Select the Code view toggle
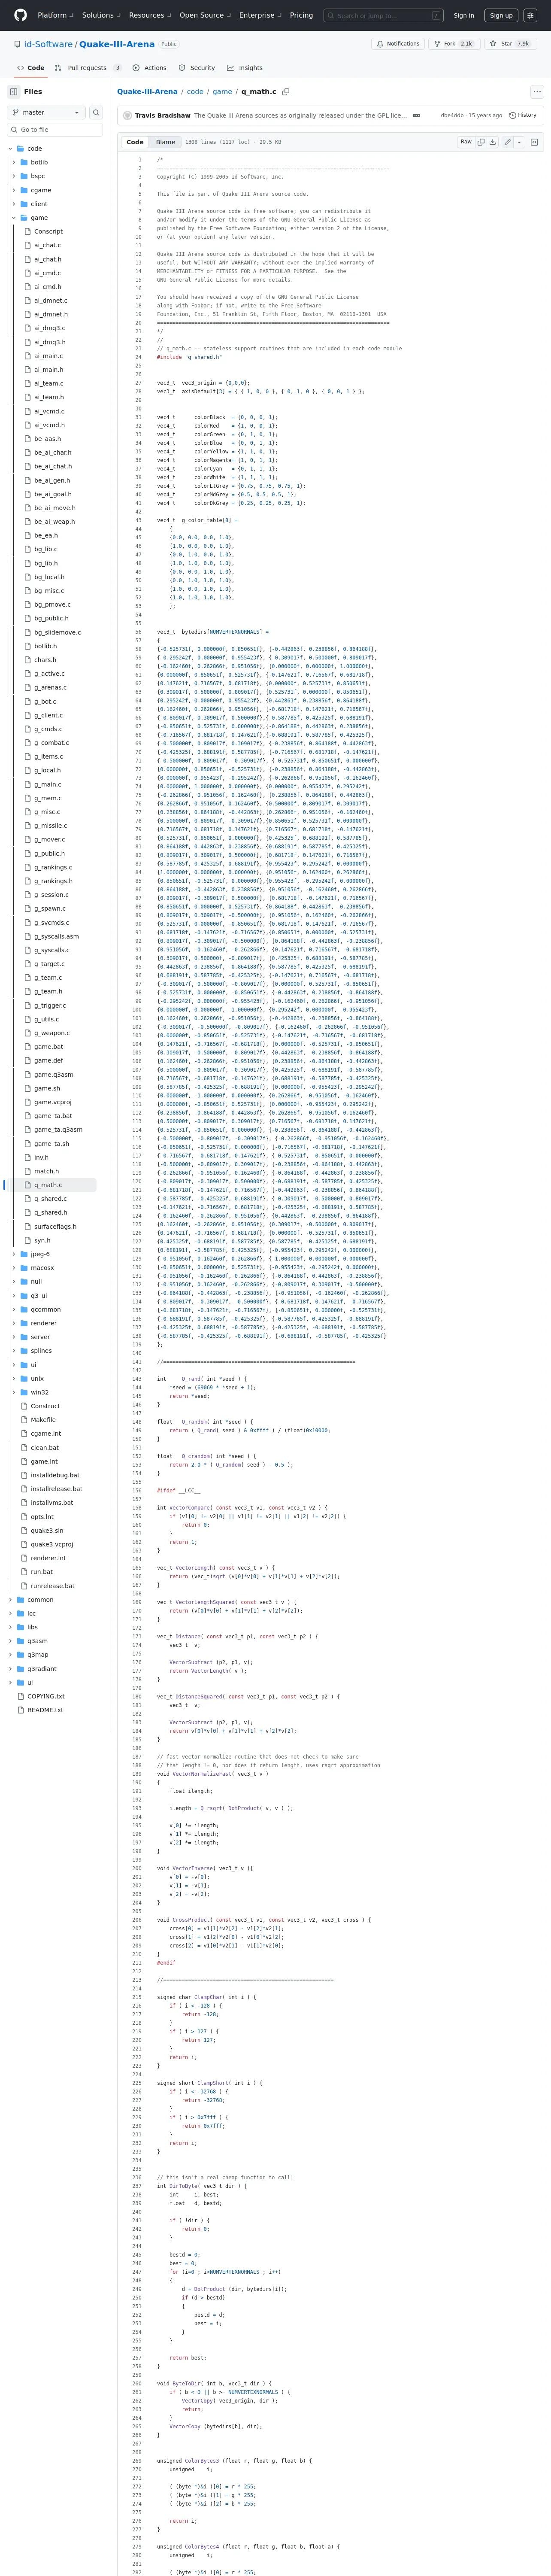The height and width of the screenshot is (2576, 551). coord(135,142)
